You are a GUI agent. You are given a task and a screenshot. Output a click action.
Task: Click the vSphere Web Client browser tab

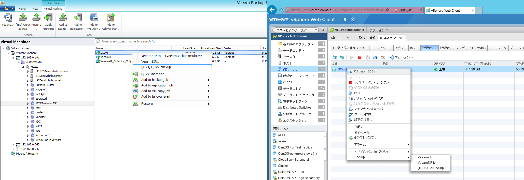point(450,10)
